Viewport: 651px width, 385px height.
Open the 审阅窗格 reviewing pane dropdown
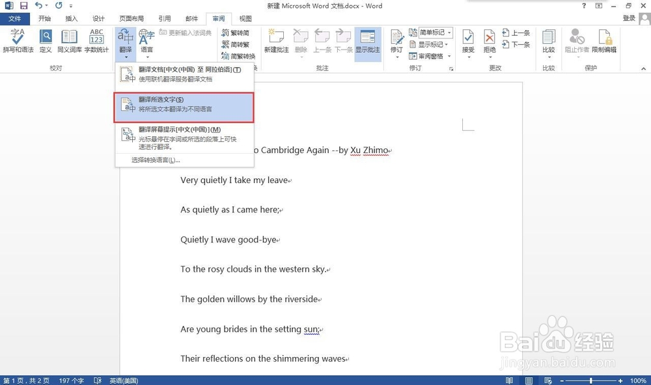click(432, 55)
